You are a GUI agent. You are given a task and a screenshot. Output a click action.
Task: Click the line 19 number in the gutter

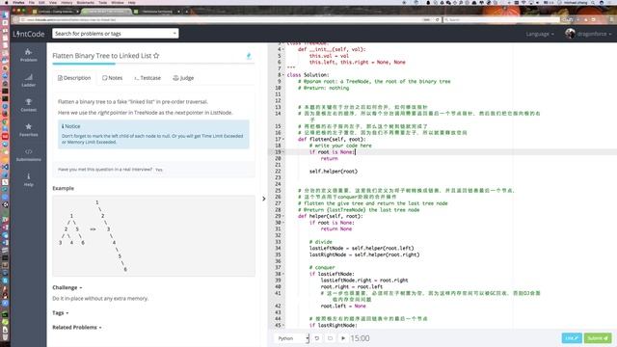point(278,152)
